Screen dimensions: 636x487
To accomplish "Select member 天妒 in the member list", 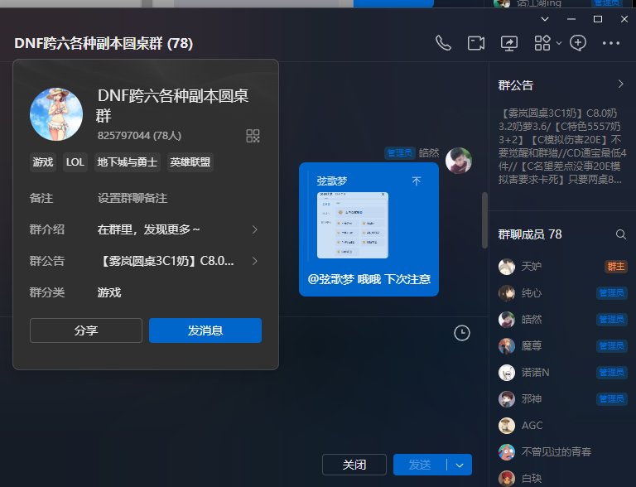I will [562, 267].
